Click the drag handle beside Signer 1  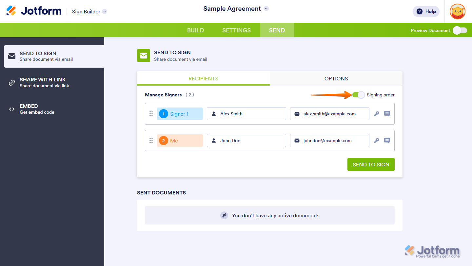[151, 113]
